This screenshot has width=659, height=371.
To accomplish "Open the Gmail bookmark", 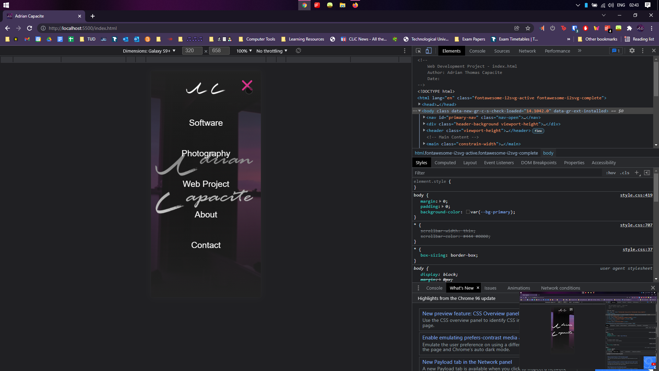I will point(27,39).
